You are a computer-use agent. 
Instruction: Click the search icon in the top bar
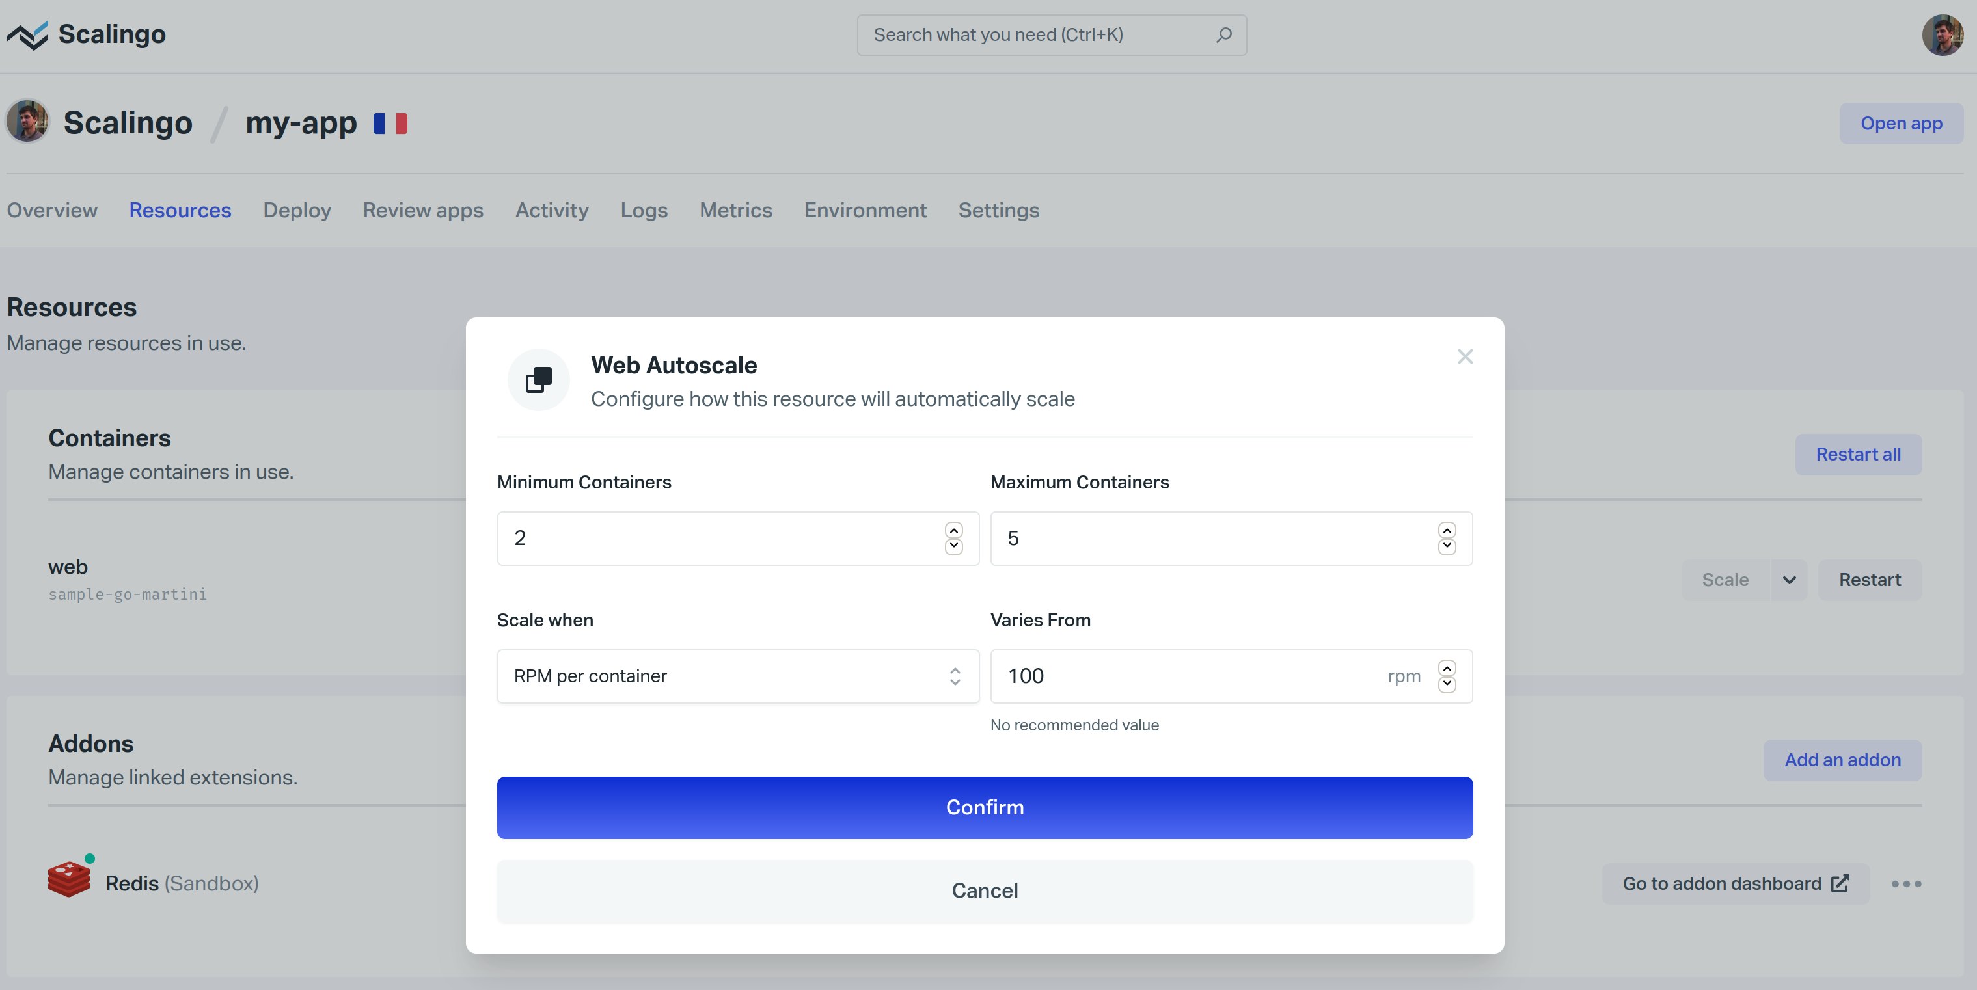[x=1223, y=34]
